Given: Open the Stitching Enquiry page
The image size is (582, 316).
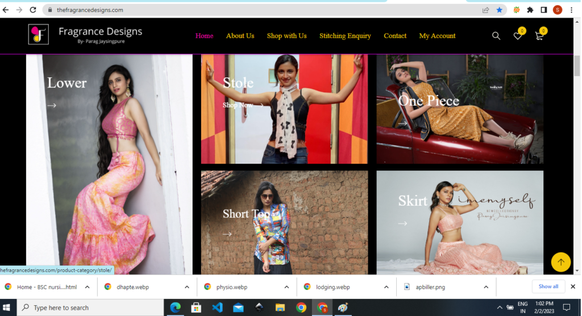Looking at the screenshot, I should point(345,36).
